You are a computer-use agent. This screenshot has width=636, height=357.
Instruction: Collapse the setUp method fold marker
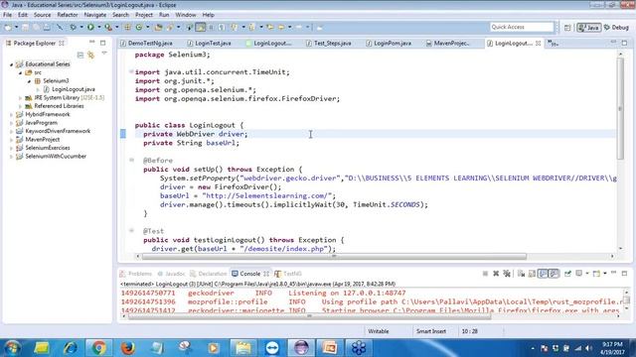[x=131, y=161]
